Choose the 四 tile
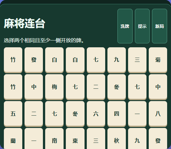The width and height of the screenshot is (171, 149). click(x=116, y=114)
